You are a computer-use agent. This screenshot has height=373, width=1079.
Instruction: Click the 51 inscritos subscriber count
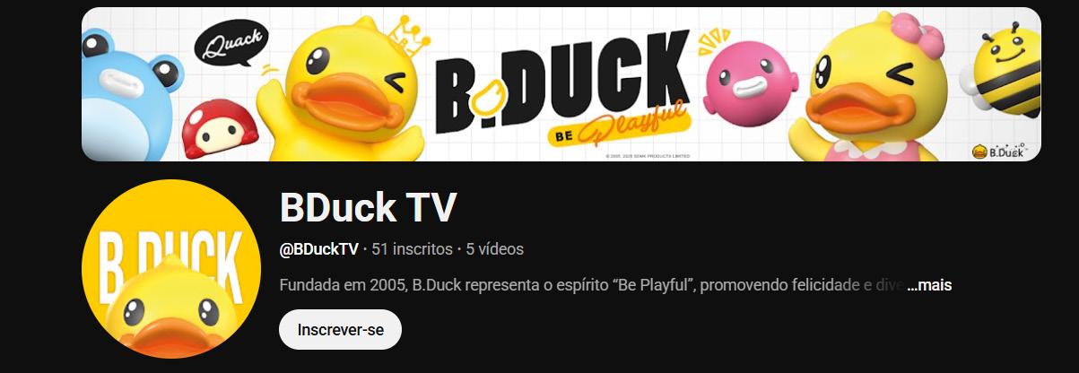[413, 249]
